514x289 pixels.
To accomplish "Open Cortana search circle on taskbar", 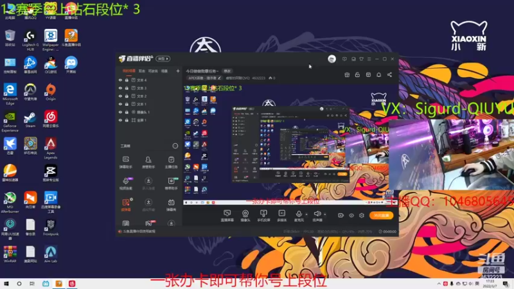I will (19, 284).
